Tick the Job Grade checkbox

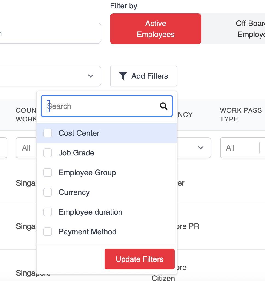(48, 153)
